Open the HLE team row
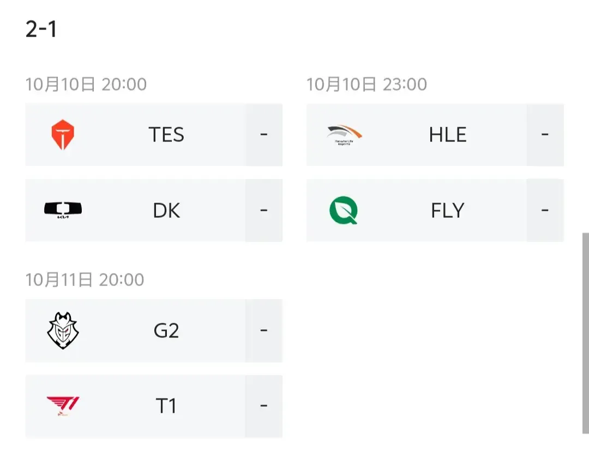Viewport: 589px width, 452px height. tap(435, 135)
